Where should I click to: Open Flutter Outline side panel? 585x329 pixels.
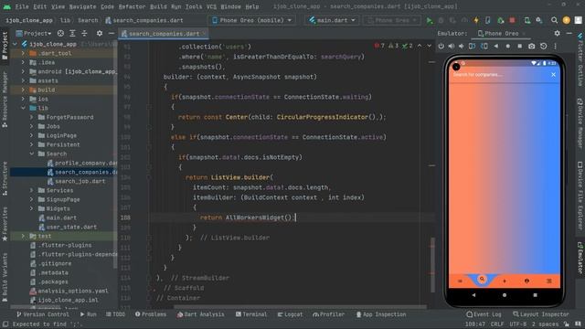[580, 59]
